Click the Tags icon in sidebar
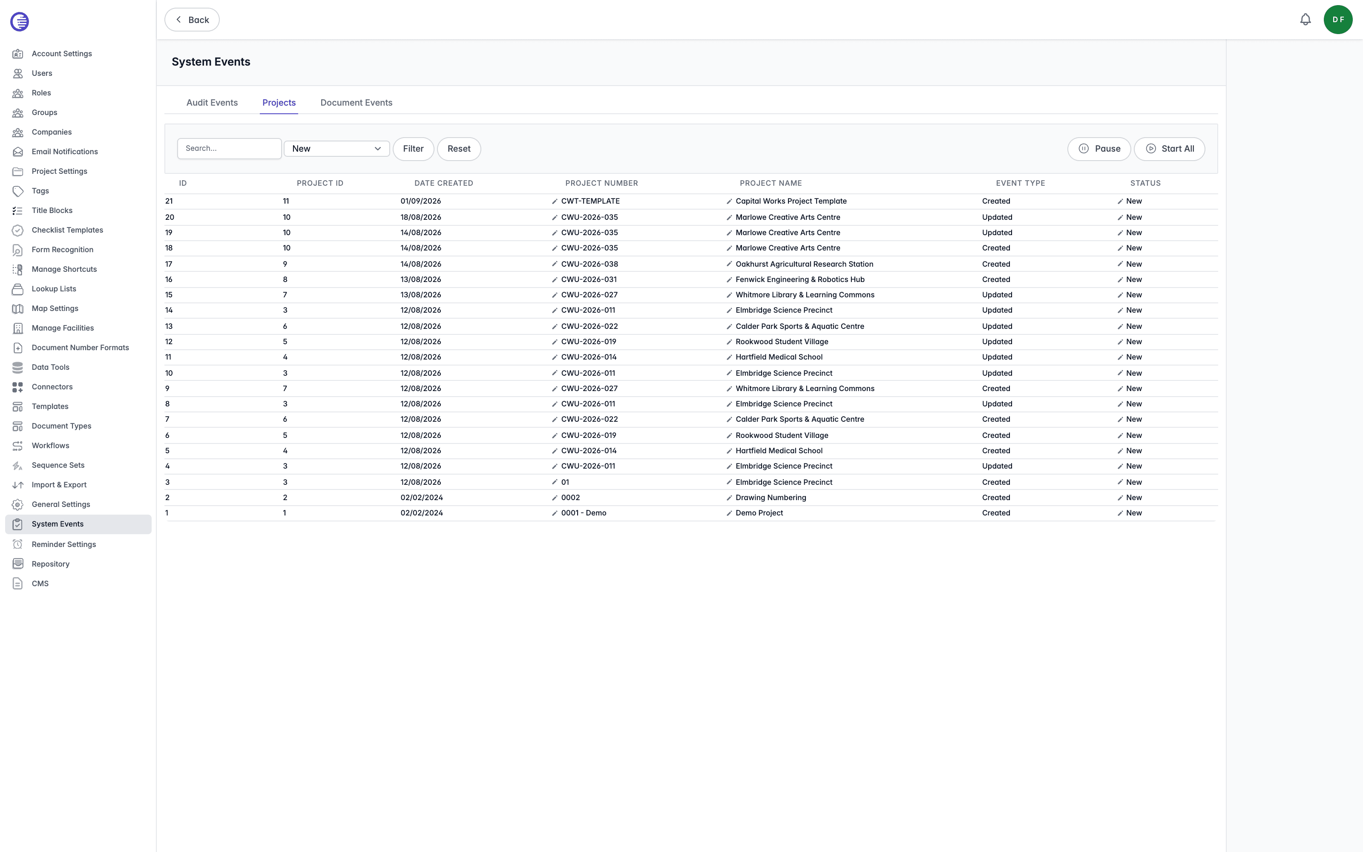Viewport: 1363px width, 852px height. [x=18, y=191]
